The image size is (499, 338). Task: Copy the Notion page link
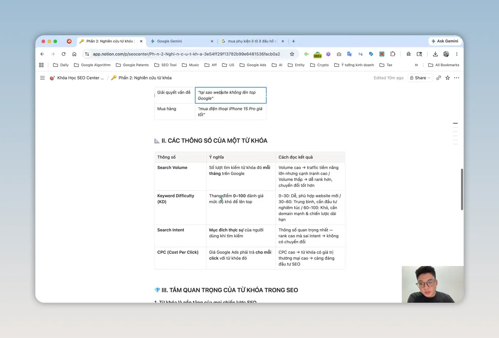tap(439, 78)
